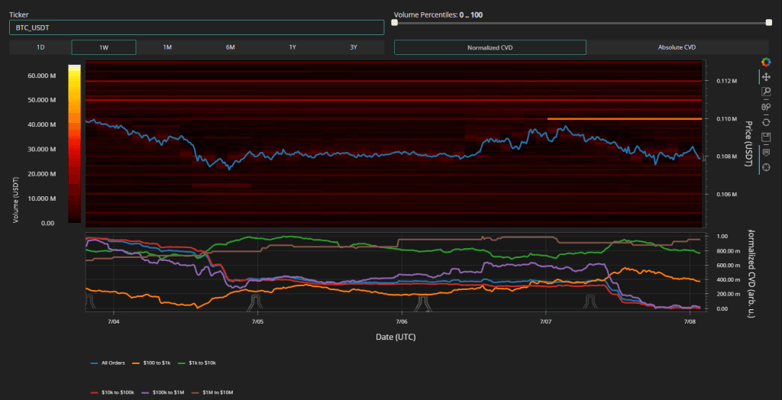Switch to Normalized CVD
The image size is (782, 400).
tap(490, 47)
